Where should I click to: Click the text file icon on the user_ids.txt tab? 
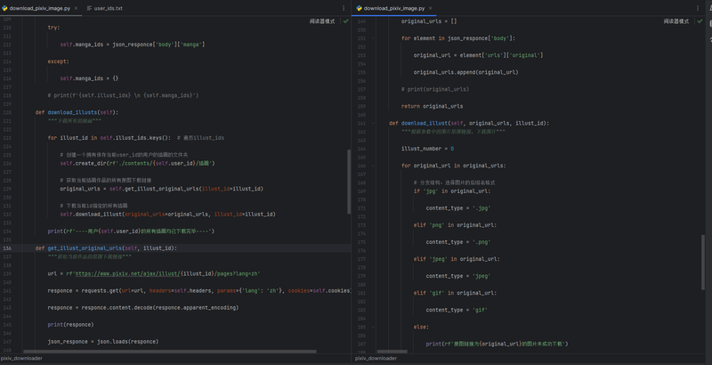pos(90,8)
